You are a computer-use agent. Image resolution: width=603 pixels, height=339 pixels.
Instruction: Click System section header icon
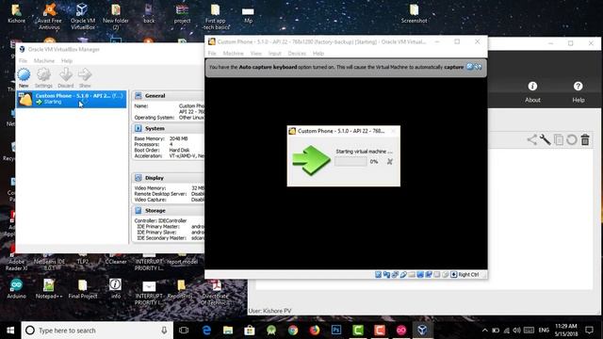139,128
